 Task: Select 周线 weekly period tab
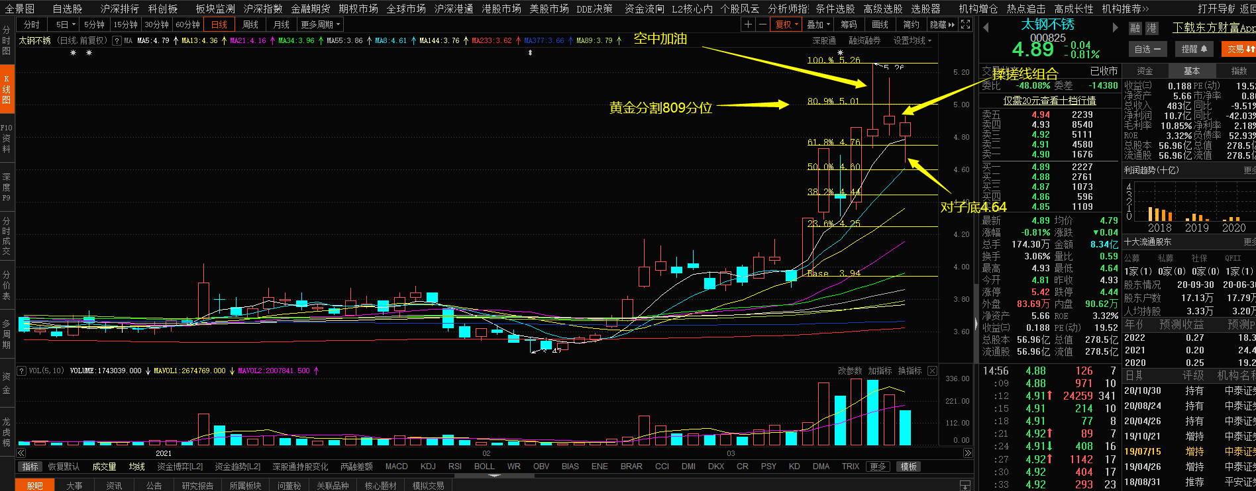[x=250, y=24]
